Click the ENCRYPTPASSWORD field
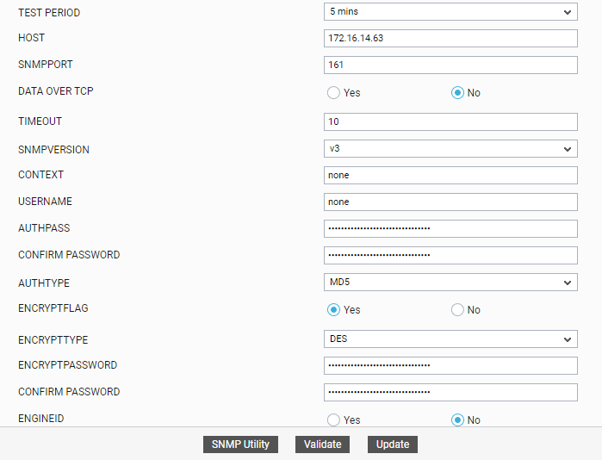Image resolution: width=602 pixels, height=460 pixels. [x=450, y=365]
